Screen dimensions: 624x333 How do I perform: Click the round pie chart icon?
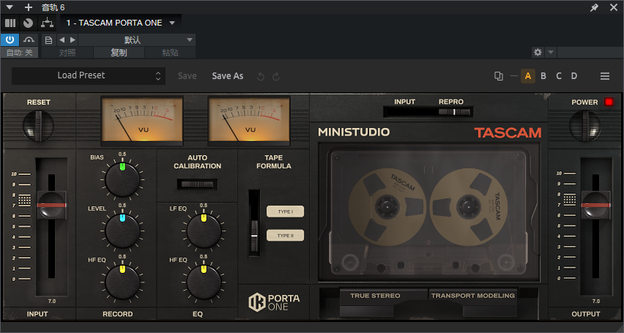pos(28,23)
